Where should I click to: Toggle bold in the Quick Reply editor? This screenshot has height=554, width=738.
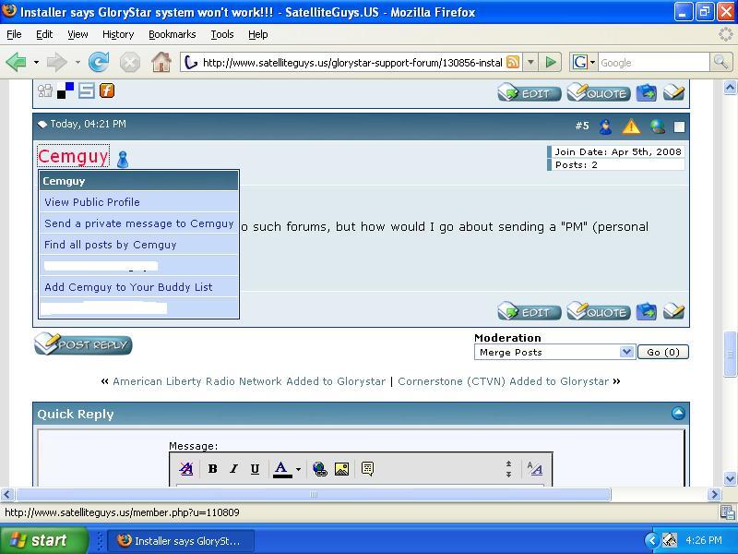pyautogui.click(x=212, y=469)
